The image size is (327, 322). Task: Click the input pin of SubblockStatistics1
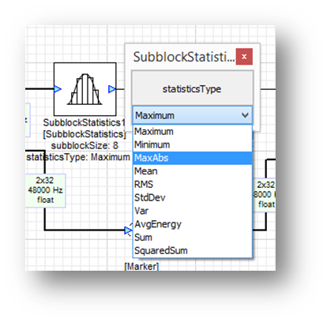click(x=58, y=89)
